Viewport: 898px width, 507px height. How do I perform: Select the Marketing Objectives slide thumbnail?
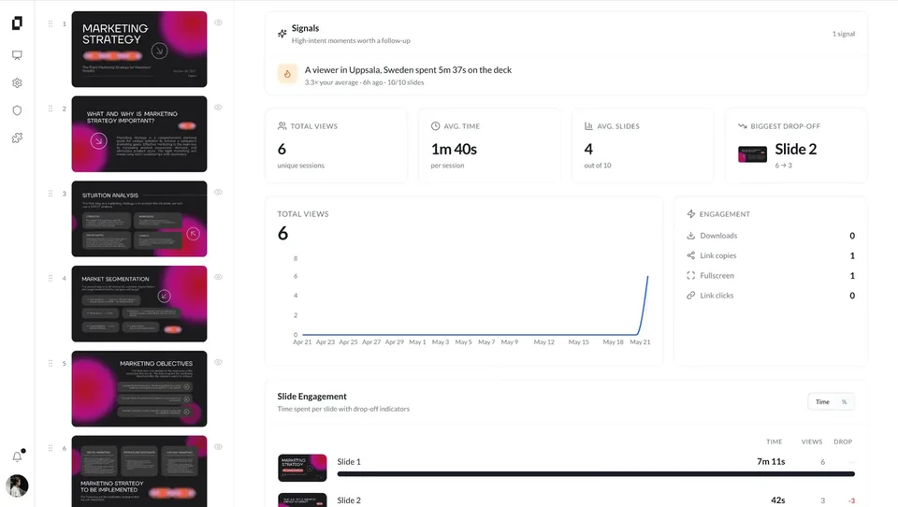point(139,389)
